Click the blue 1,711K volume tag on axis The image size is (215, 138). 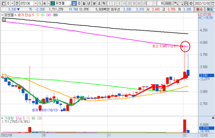click(x=206, y=128)
